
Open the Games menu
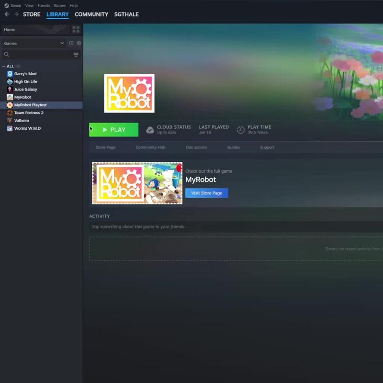[59, 6]
